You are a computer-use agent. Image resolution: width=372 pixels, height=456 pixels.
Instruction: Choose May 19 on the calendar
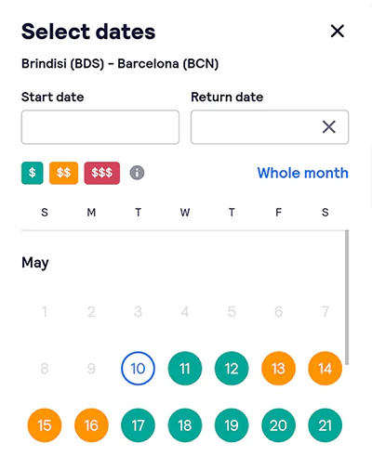coord(232,425)
